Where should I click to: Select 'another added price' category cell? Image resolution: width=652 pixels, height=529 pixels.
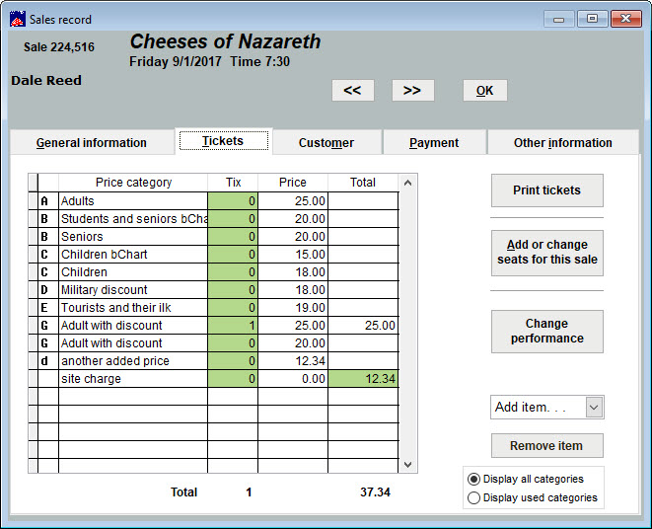(133, 361)
